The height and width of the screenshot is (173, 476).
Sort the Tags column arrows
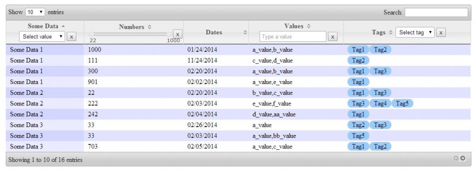pyautogui.click(x=390, y=32)
